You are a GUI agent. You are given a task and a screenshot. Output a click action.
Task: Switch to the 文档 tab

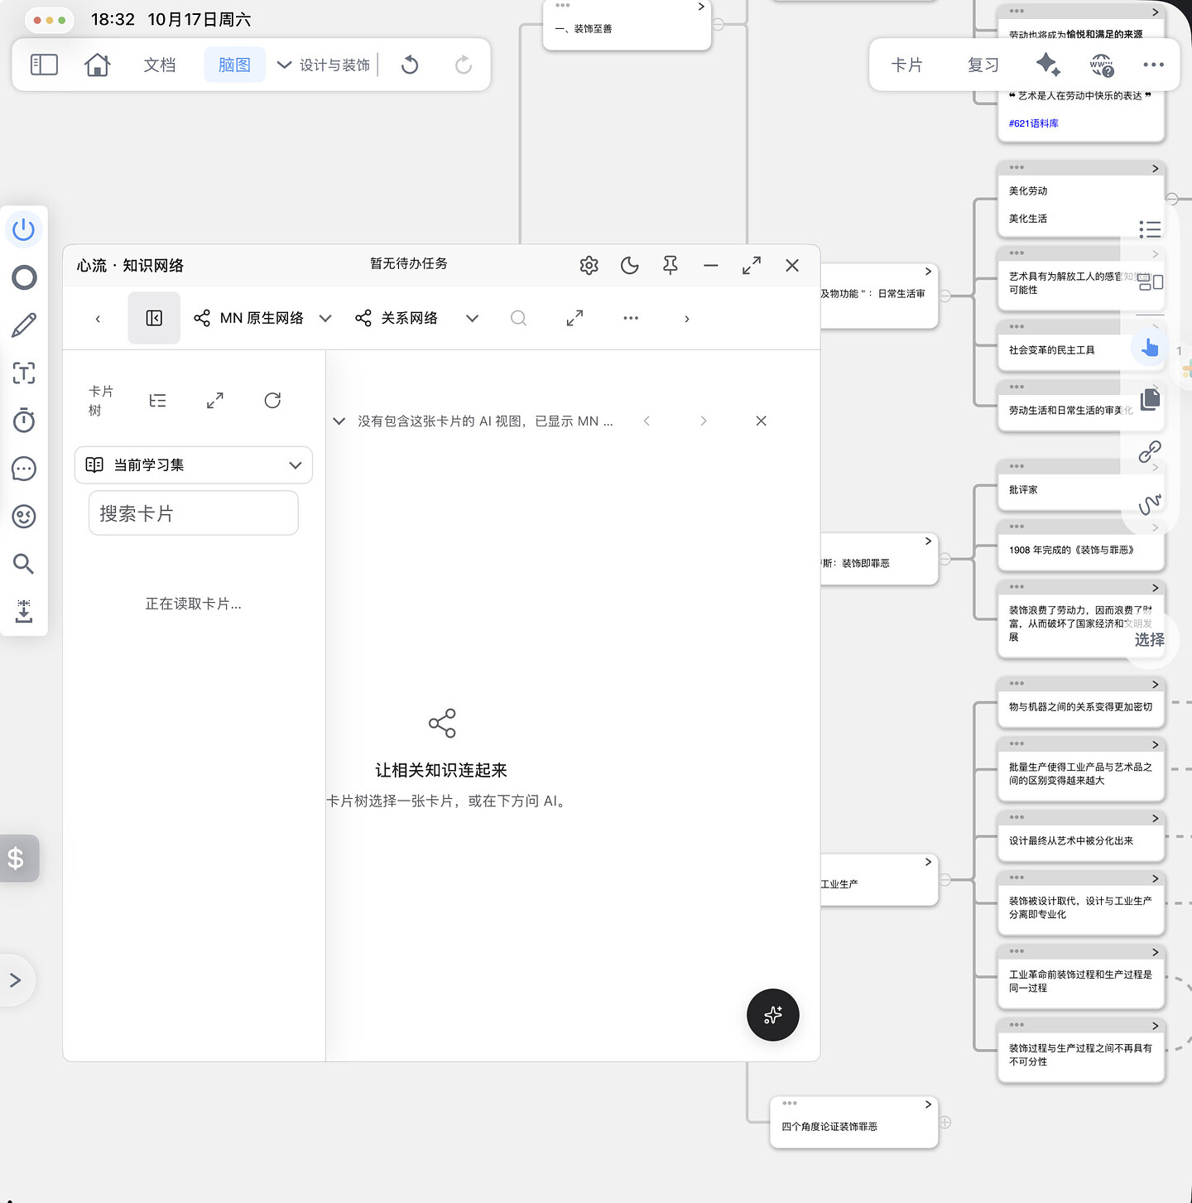160,65
